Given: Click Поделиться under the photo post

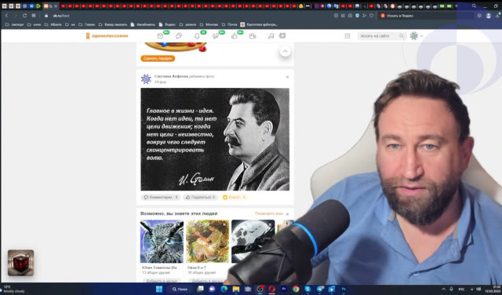Looking at the screenshot, I should (x=201, y=197).
